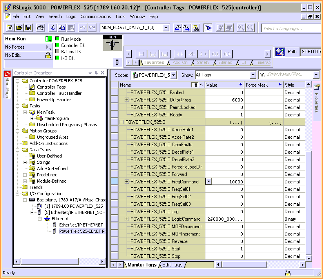Click the Value cell of POWERFLEX_525:O.Start

coord(225,249)
